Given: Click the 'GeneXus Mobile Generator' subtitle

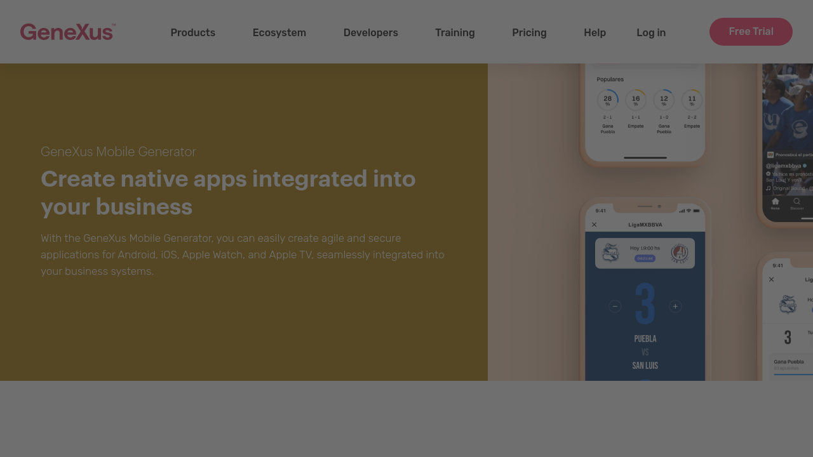Looking at the screenshot, I should click(x=118, y=152).
